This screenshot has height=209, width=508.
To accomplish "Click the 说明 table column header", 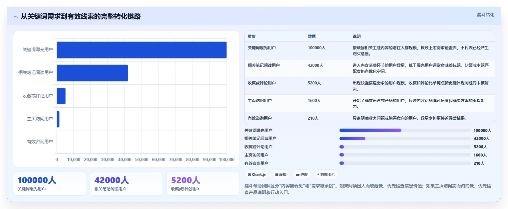I will tap(357, 36).
